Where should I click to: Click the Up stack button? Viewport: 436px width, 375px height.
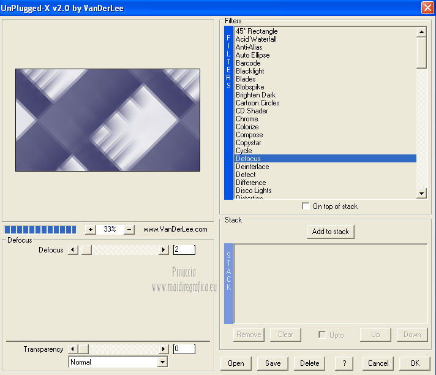375,335
